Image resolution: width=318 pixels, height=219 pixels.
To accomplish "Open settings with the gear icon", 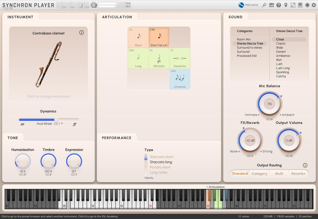I will 313,5.
